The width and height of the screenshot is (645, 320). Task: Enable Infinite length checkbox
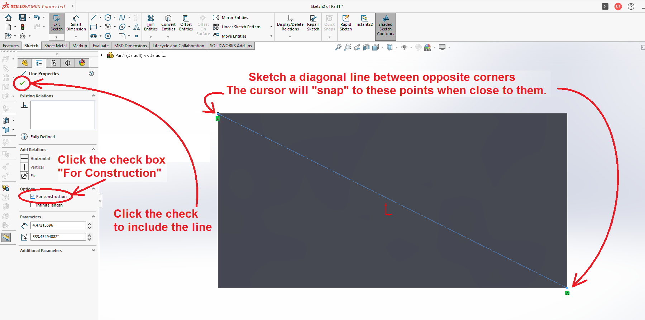coord(33,205)
